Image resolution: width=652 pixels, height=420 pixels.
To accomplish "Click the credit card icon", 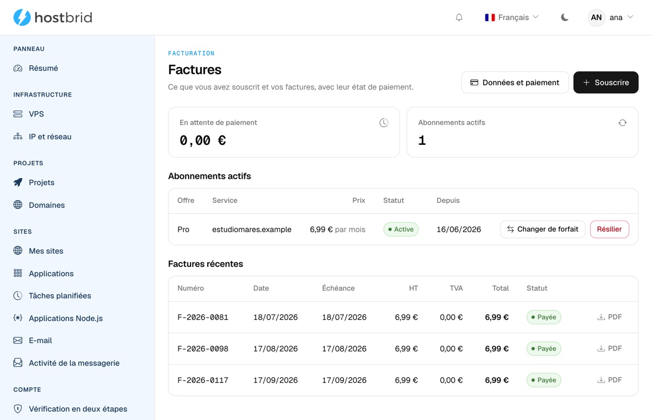I will [474, 82].
